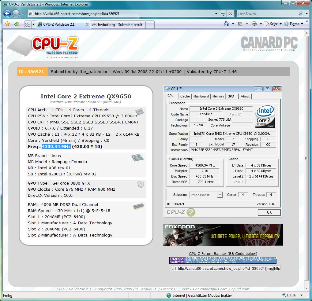Click the Core Speed 4300.34 MHz value
This screenshot has height=301, width=312.
pos(205,165)
